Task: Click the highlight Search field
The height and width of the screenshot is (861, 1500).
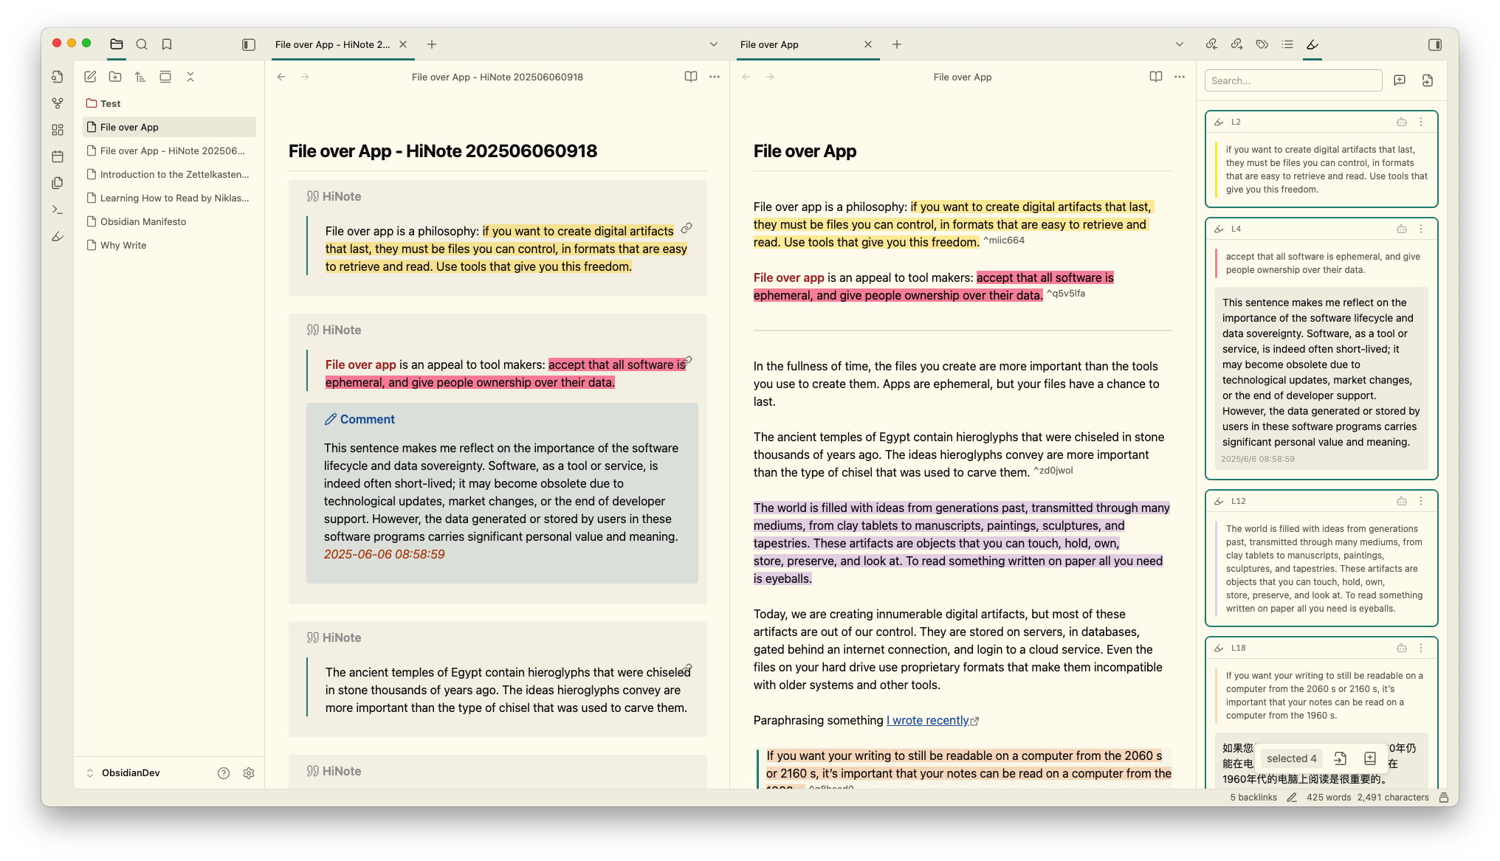Action: (1293, 80)
